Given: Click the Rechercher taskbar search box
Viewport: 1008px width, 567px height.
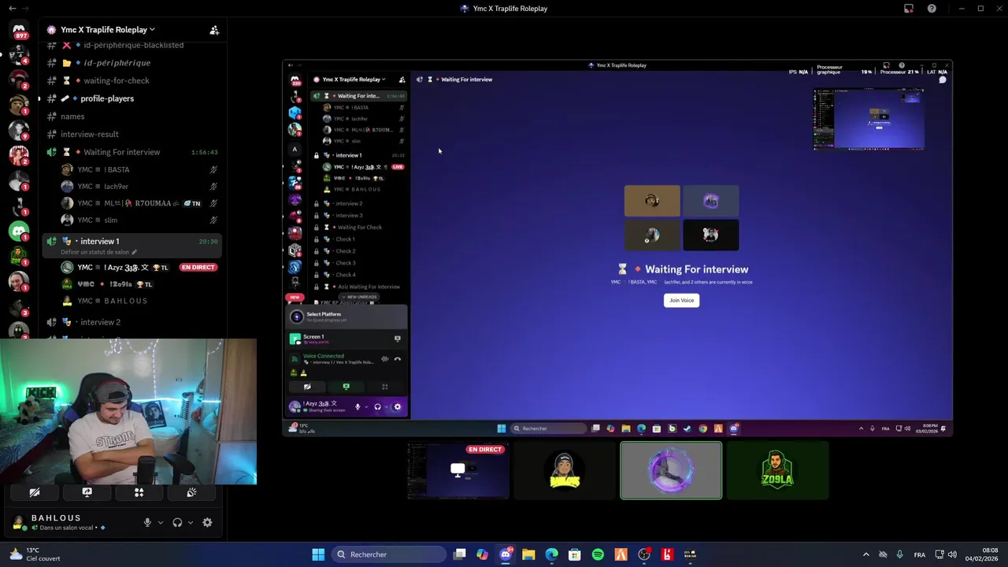Looking at the screenshot, I should [390, 554].
